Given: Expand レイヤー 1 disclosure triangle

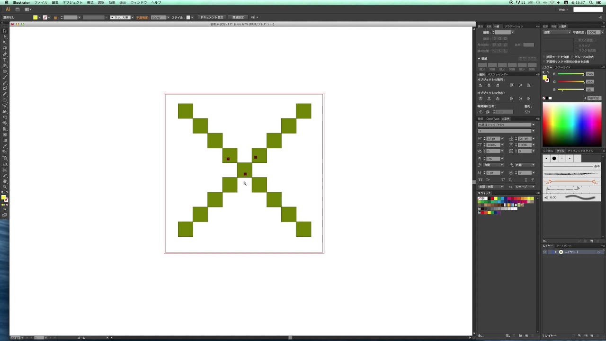Looking at the screenshot, I should tap(556, 252).
